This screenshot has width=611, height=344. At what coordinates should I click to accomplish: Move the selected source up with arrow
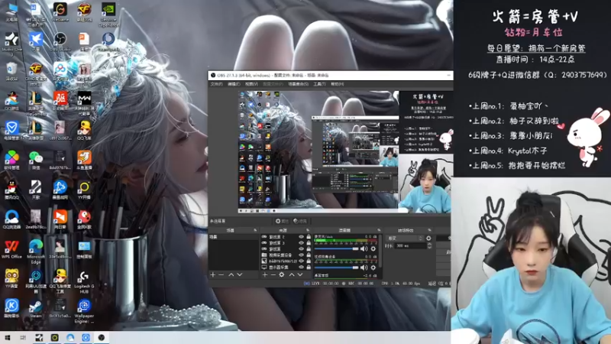(292, 275)
